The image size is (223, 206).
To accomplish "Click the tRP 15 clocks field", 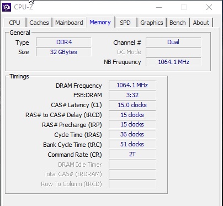I will pos(132,124).
